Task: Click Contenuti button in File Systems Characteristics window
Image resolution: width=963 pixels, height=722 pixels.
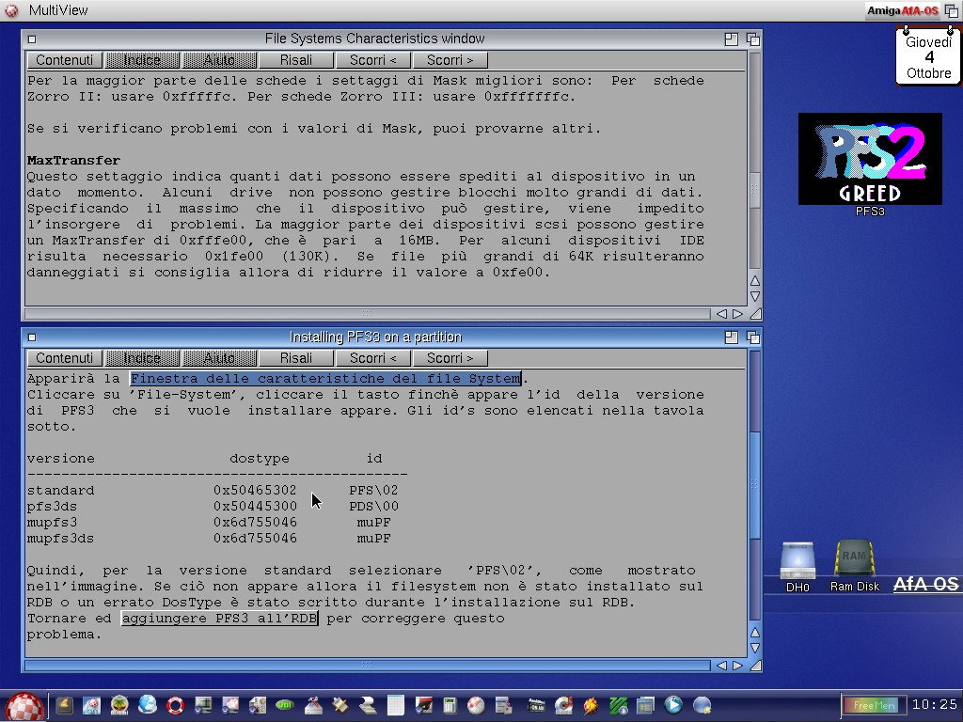Action: (x=65, y=60)
